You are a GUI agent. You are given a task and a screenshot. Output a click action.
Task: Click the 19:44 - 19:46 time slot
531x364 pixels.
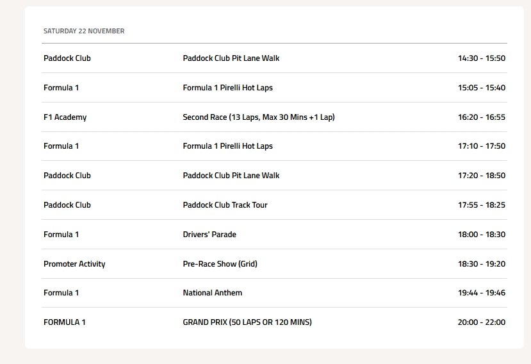(x=481, y=293)
